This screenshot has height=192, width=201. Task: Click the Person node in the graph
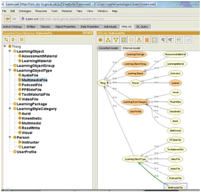click(135, 83)
